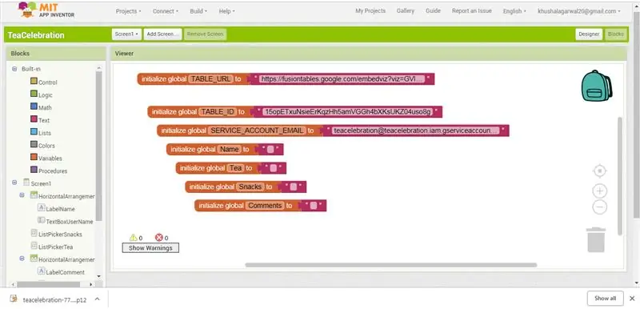640x309 pixels.
Task: Open the Projects menu
Action: pyautogui.click(x=128, y=11)
